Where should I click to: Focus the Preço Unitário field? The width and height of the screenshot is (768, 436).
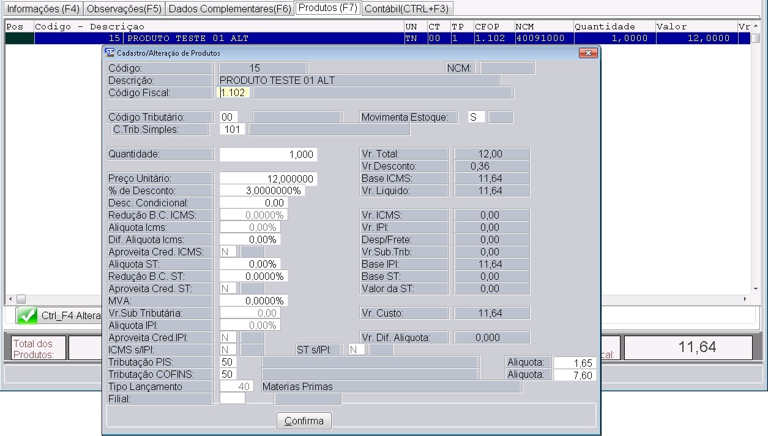point(268,179)
